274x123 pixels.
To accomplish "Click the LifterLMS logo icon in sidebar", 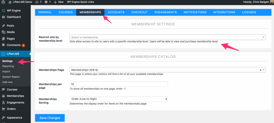I will click(3, 54).
